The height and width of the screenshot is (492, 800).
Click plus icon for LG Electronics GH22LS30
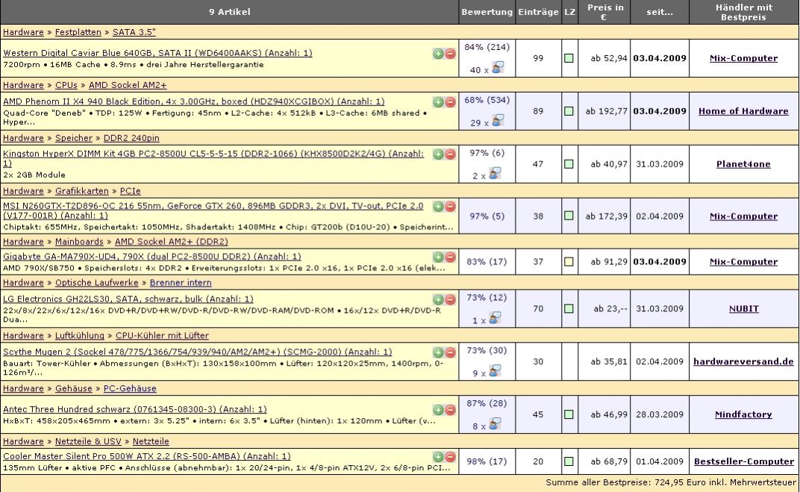(x=438, y=299)
